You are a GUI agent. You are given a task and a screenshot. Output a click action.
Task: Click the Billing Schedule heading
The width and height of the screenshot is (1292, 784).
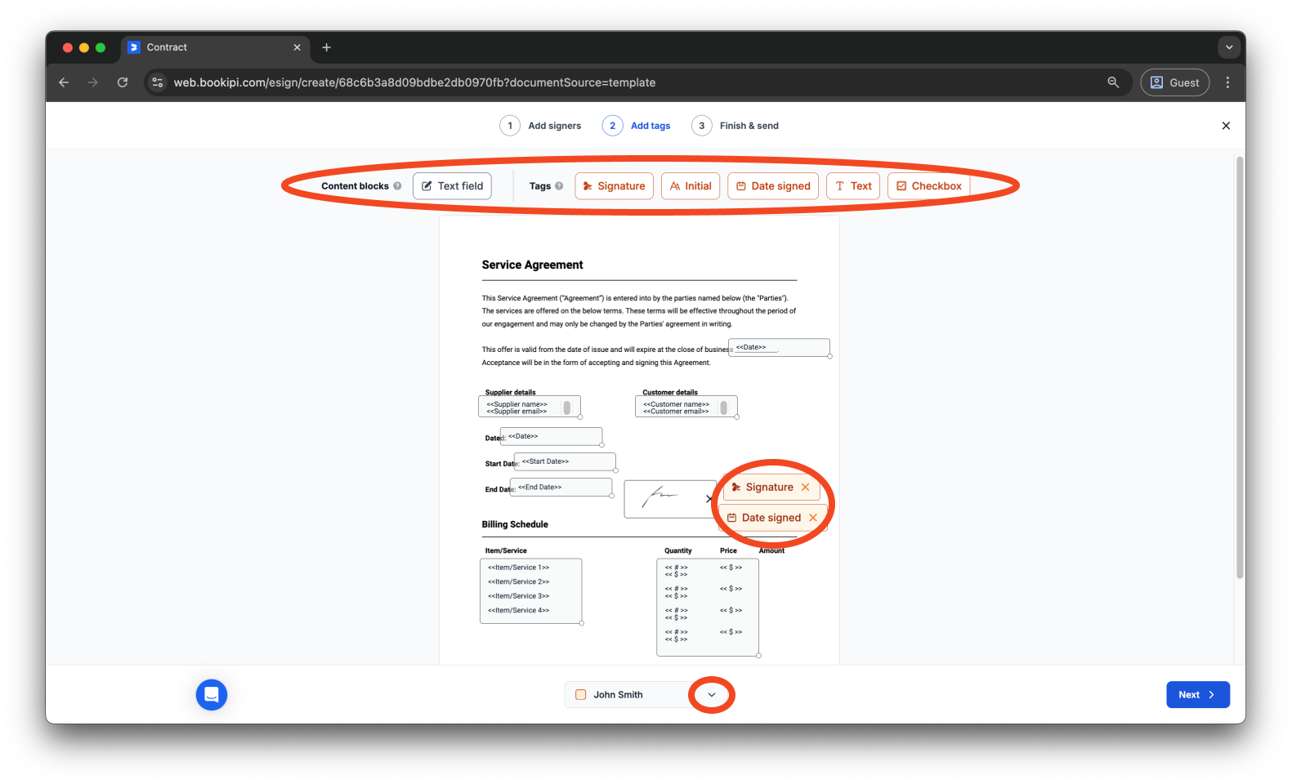click(515, 524)
